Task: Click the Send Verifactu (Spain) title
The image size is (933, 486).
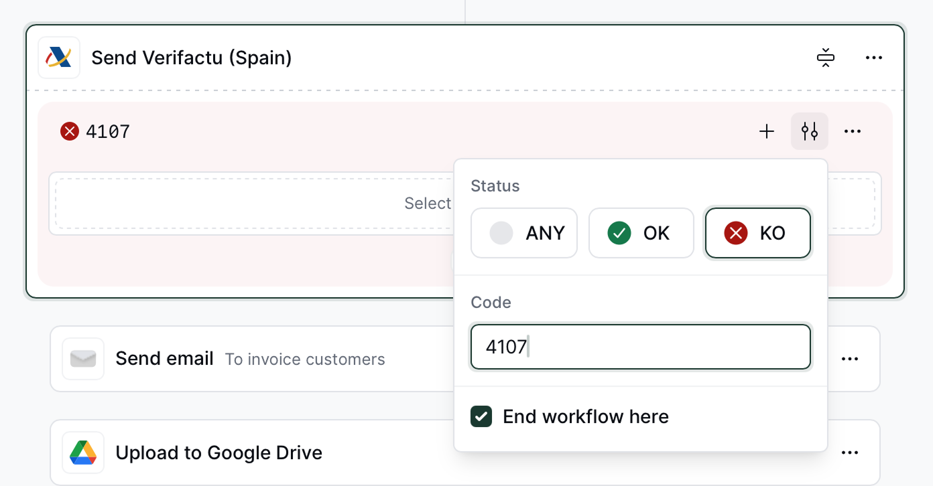Action: (192, 58)
